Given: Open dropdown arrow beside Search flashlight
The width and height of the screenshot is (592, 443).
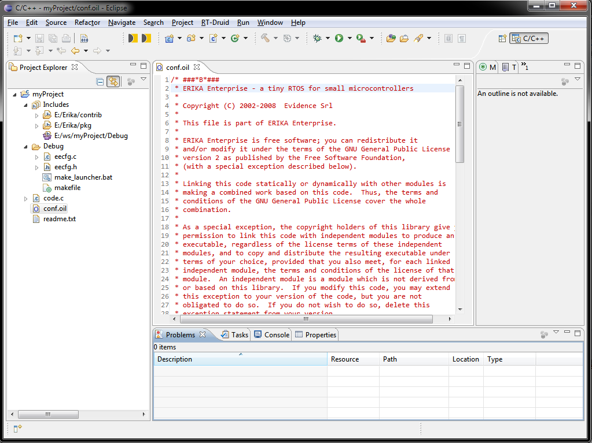Looking at the screenshot, I should point(429,38).
